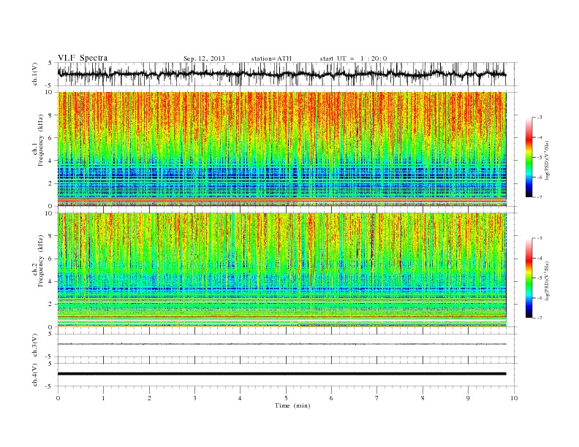
Task: Click the "ch.3(V)" axis label
Action: tap(35, 345)
